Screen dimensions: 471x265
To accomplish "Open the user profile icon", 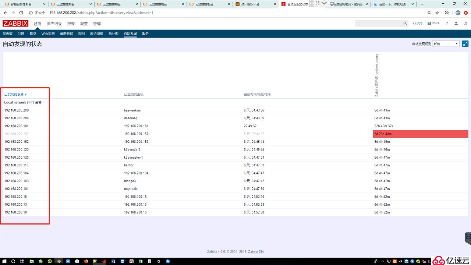I will (x=456, y=23).
